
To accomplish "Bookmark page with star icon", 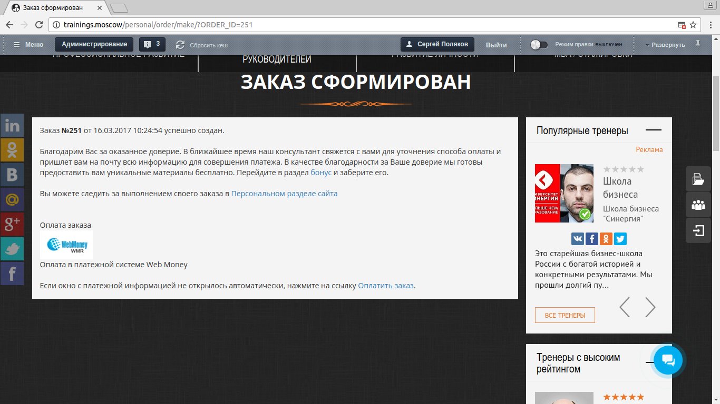I will (x=694, y=25).
